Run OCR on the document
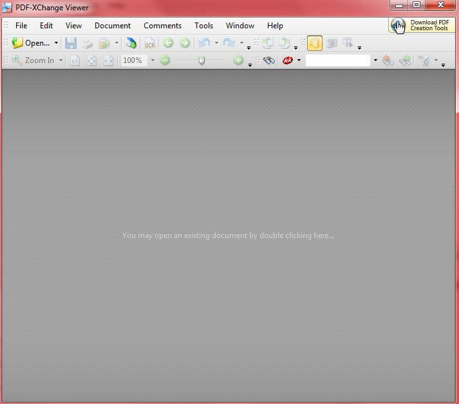 point(150,43)
